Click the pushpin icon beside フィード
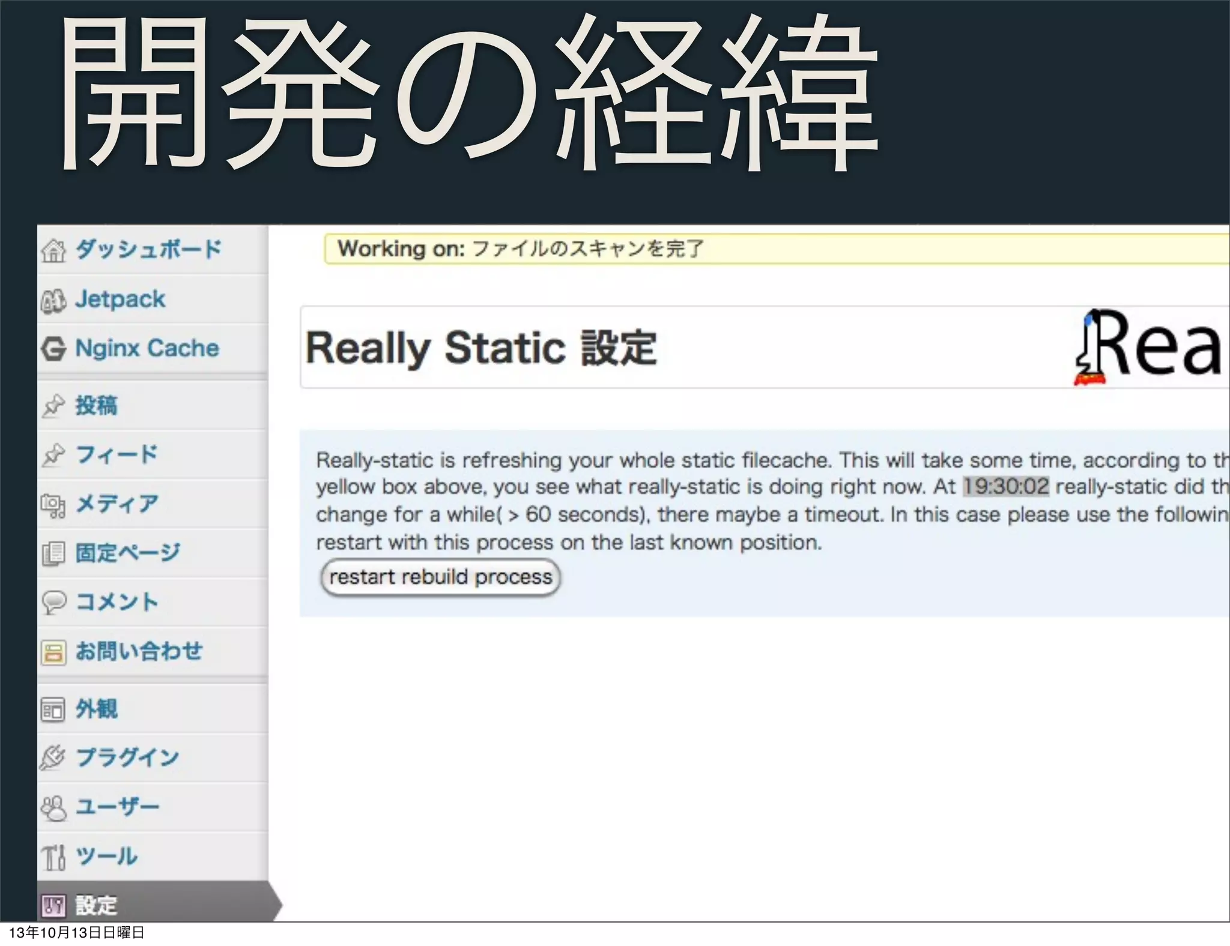The image size is (1230, 946). pos(53,455)
